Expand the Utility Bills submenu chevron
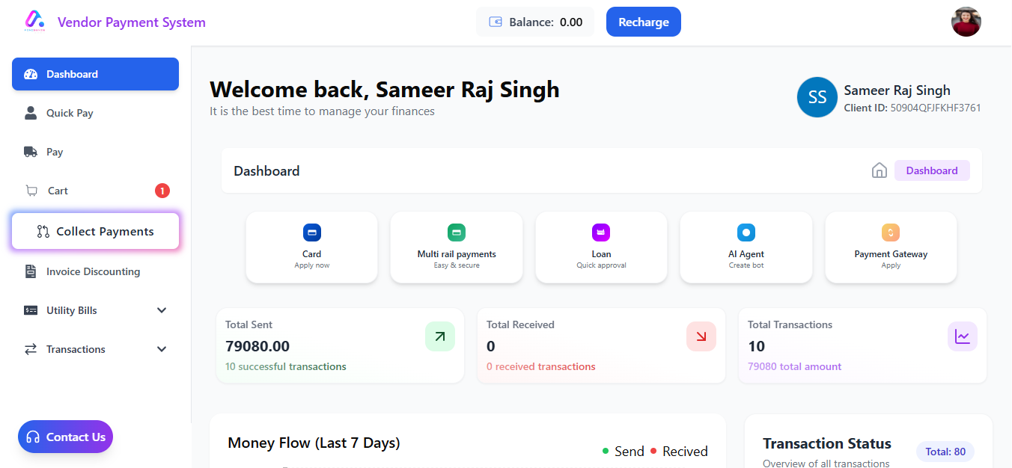 tap(162, 310)
